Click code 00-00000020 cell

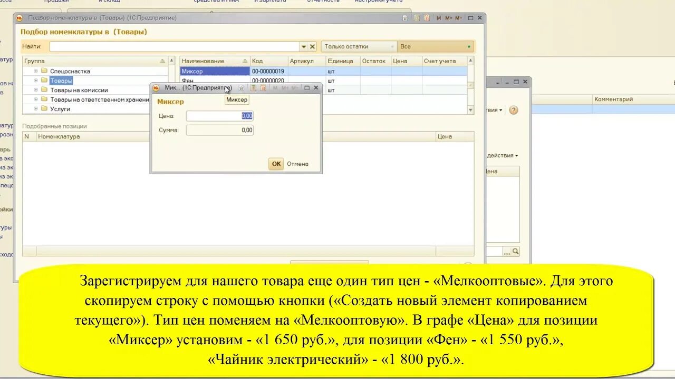[269, 81]
